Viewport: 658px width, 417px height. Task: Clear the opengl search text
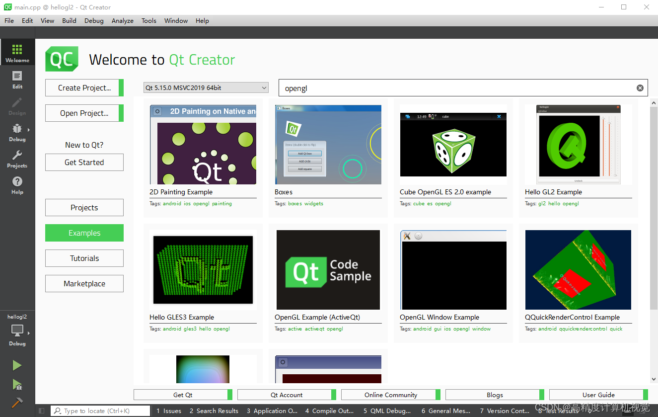point(640,88)
